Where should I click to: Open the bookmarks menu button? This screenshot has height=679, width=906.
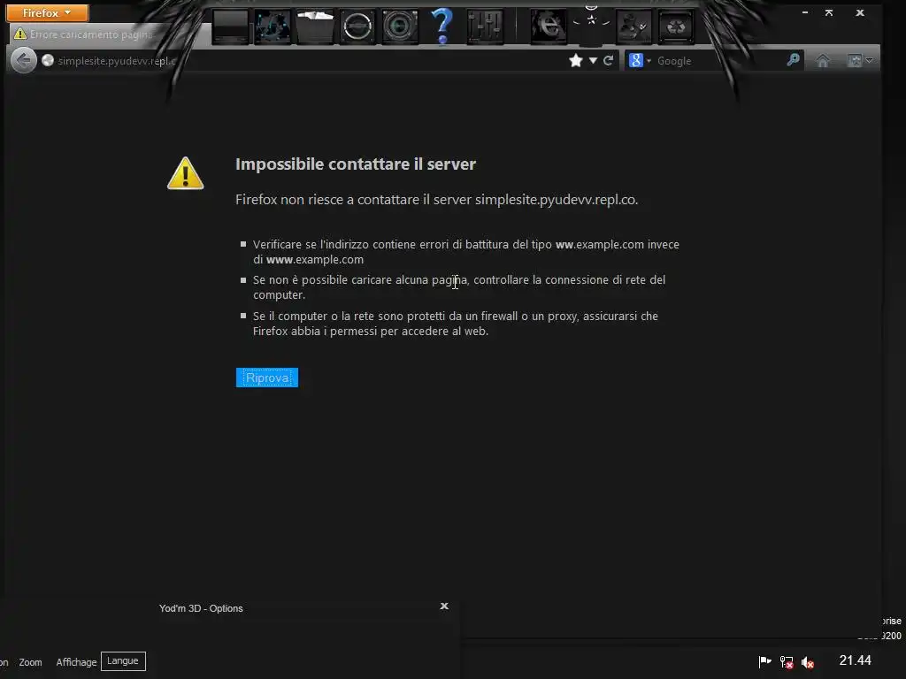coord(860,61)
